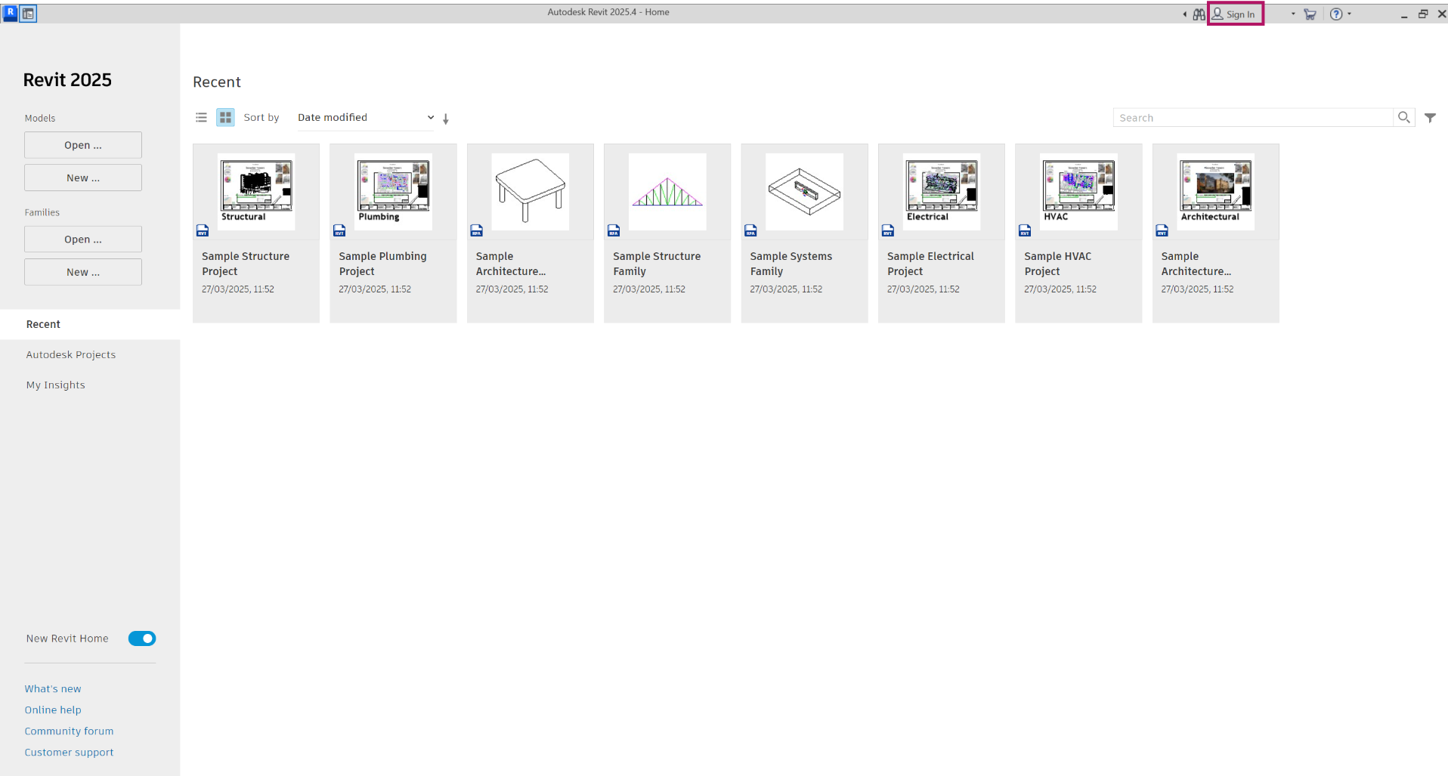Open the Community forum link
This screenshot has height=776, width=1448.
pos(69,731)
